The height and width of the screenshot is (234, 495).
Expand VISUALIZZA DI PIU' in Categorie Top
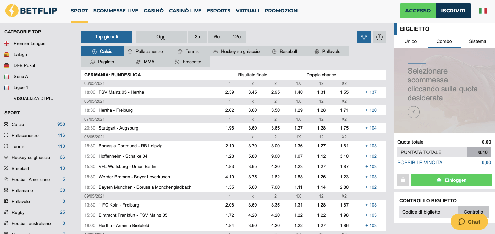33,98
